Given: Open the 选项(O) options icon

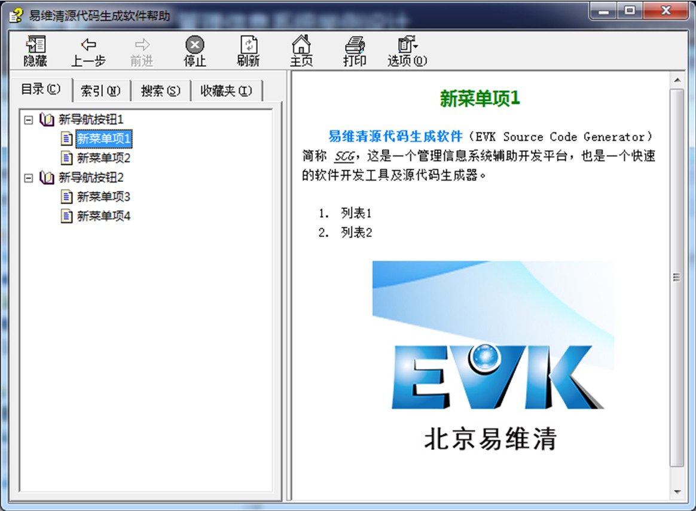Looking at the screenshot, I should [407, 44].
